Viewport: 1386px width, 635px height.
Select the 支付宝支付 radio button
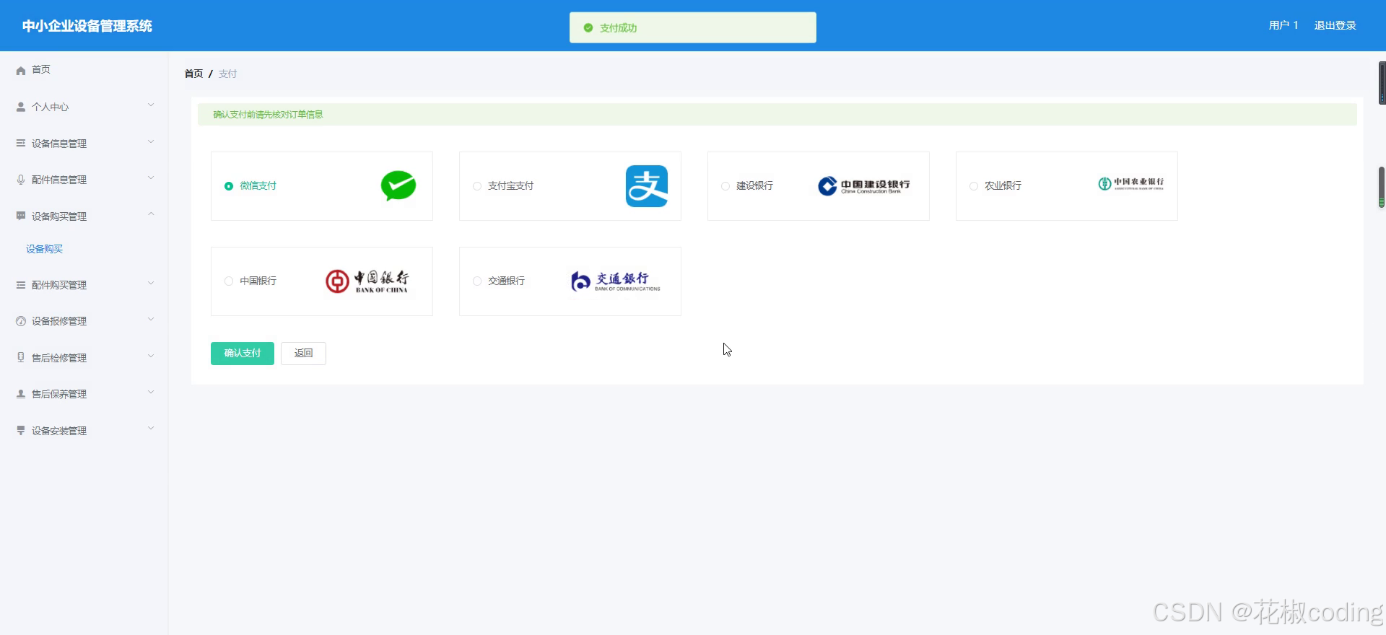[x=477, y=186]
